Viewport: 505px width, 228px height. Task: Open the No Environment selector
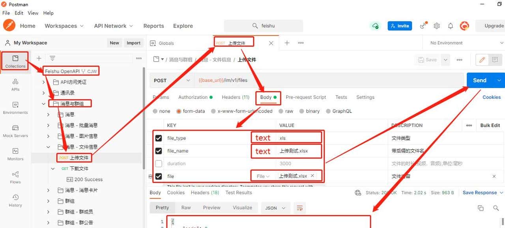(466, 43)
